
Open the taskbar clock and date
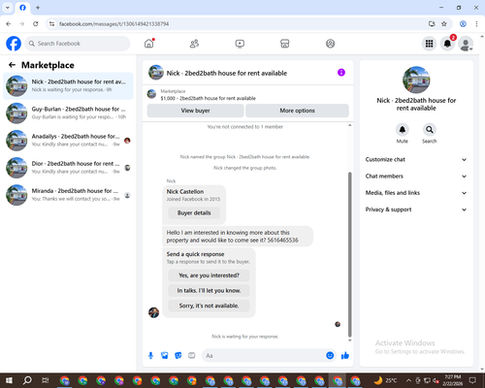click(x=452, y=380)
